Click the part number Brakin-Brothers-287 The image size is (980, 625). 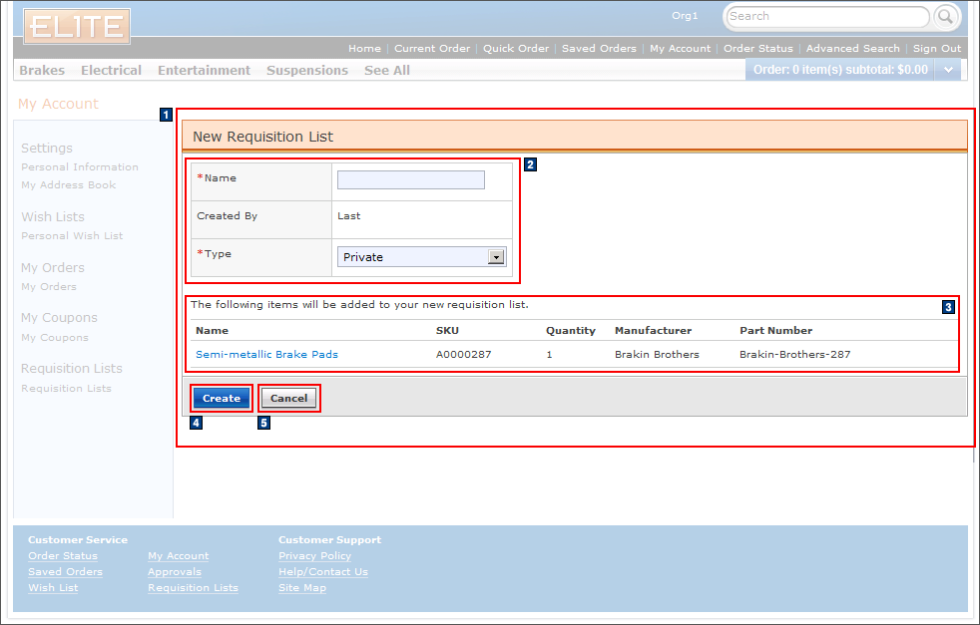(x=795, y=354)
